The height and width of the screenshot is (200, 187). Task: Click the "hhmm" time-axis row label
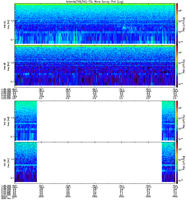click(4, 196)
